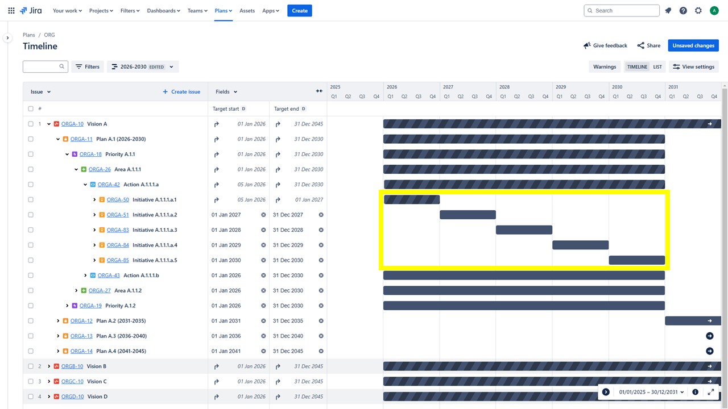728x409 pixels.
Task: Click the scroll-forward arrow beside date range
Action: tap(606, 392)
